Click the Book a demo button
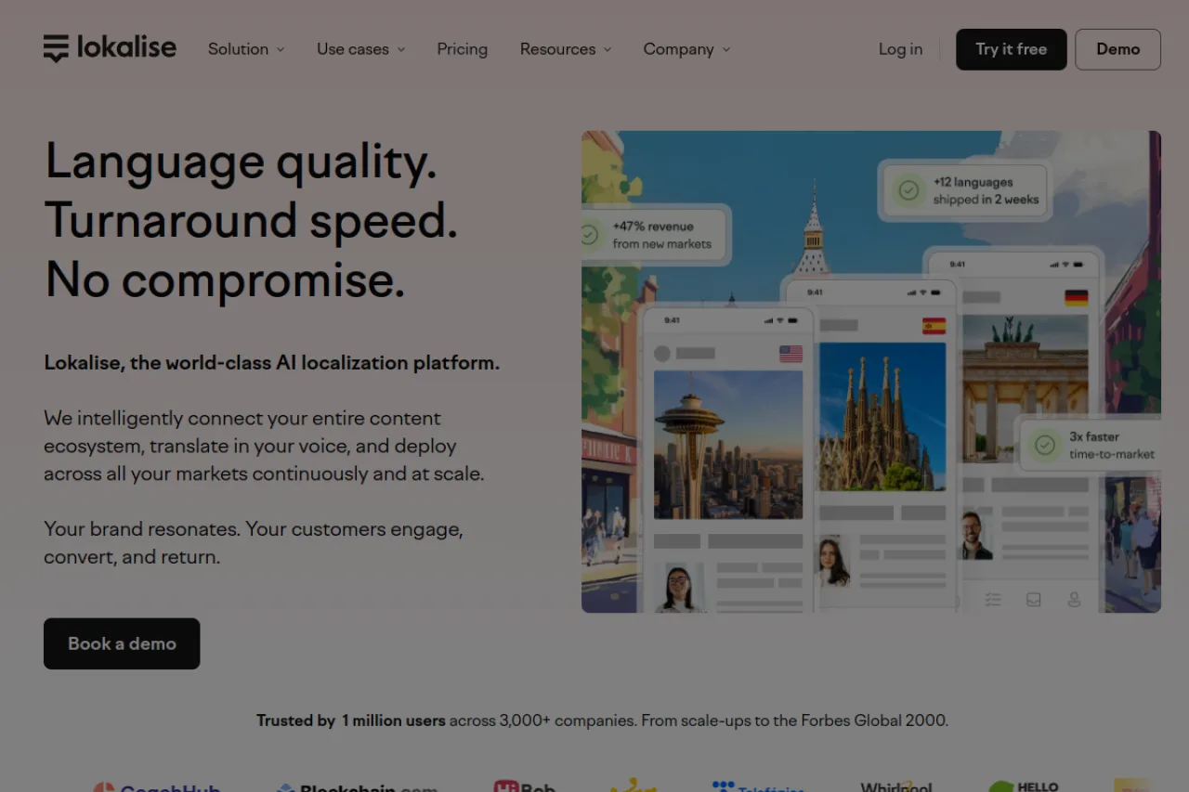This screenshot has height=792, width=1189. 122,643
